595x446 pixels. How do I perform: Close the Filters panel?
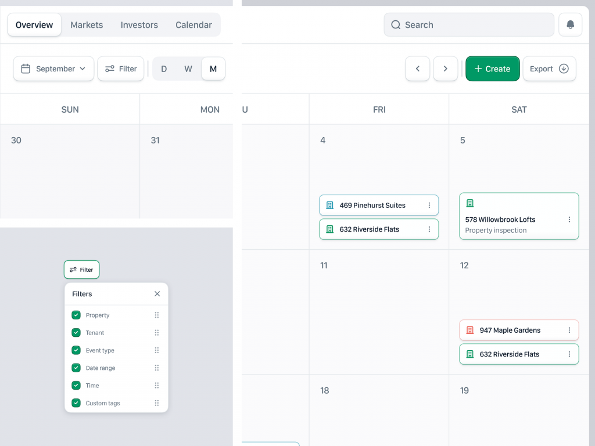[x=157, y=294]
